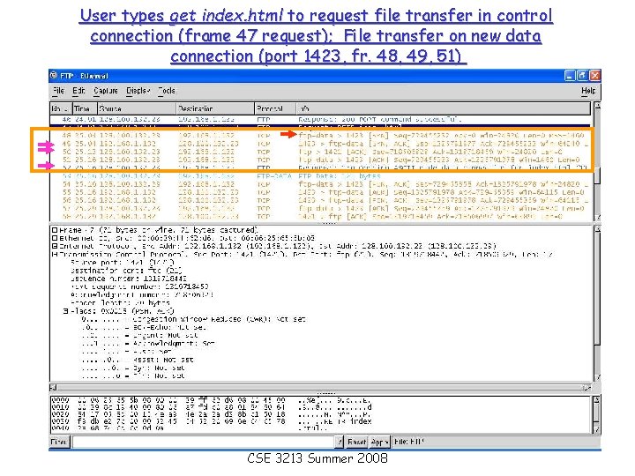Click the packet details horizontal scroll-right arrow
Viewport: 635px width, 476px height.
[586, 387]
